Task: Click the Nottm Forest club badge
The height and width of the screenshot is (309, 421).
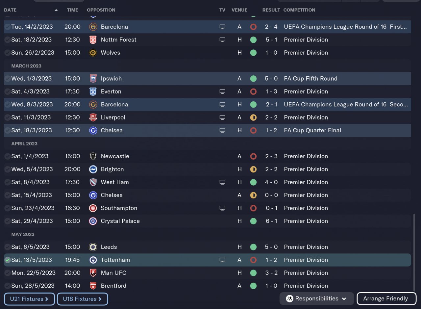Action: point(93,40)
